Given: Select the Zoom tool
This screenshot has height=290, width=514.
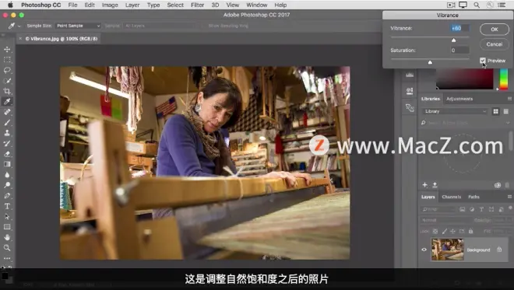Looking at the screenshot, I should pos(7,248).
